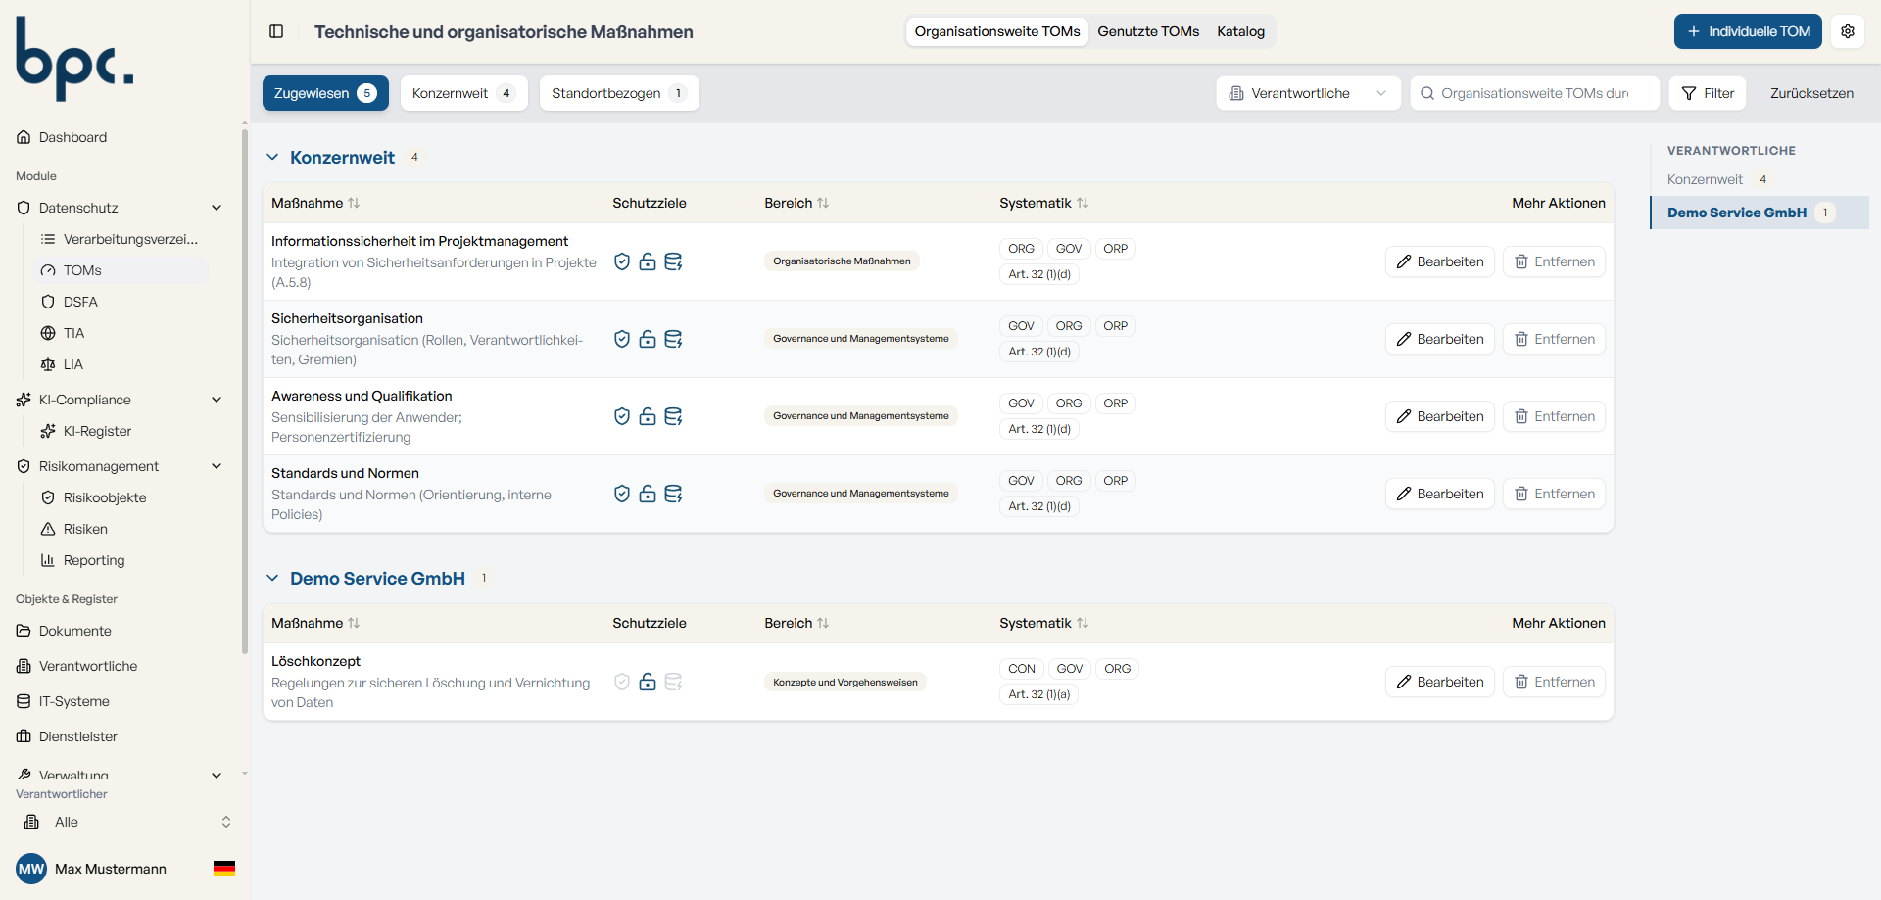
Task: Open settings gear in the top bar
Action: [x=1848, y=31]
